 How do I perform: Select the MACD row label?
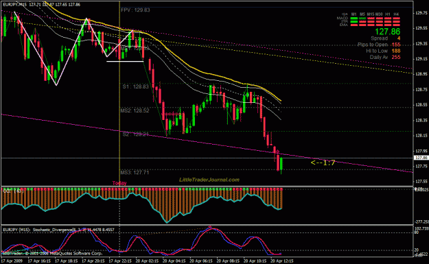(343, 19)
